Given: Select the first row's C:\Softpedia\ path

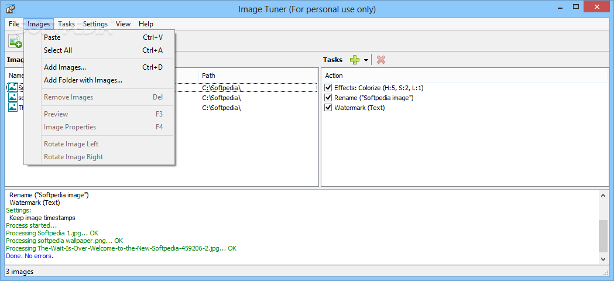Looking at the screenshot, I should click(221, 87).
